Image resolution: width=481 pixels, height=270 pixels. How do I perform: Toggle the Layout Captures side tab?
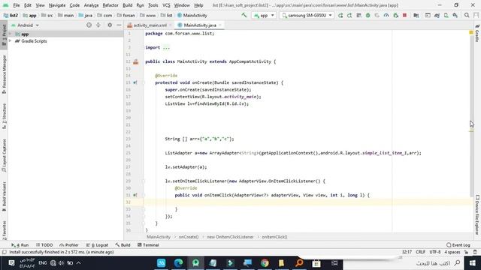point(4,155)
